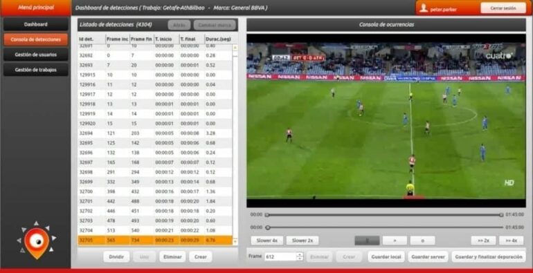533x273 pixels.
Task: Select detection row 32694
Action: [155, 133]
